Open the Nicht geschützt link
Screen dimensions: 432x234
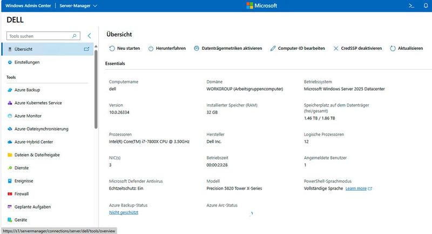124,212
